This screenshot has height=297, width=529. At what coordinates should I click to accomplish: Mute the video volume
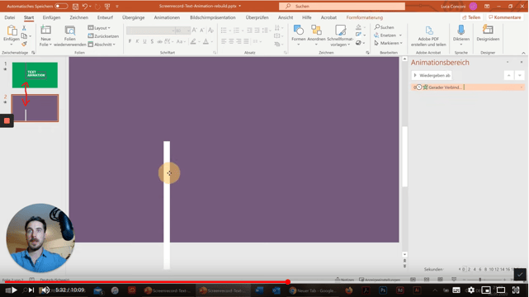coord(45,290)
